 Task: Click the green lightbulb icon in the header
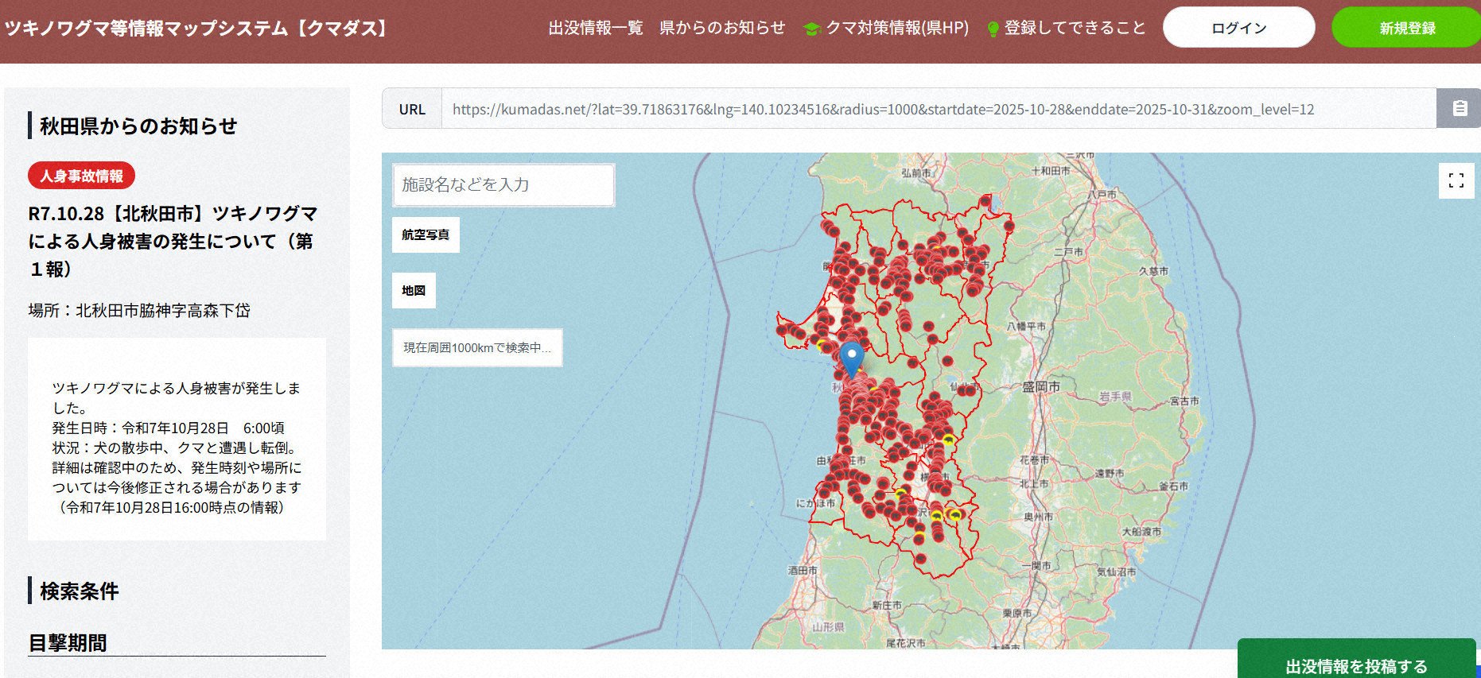click(x=993, y=29)
